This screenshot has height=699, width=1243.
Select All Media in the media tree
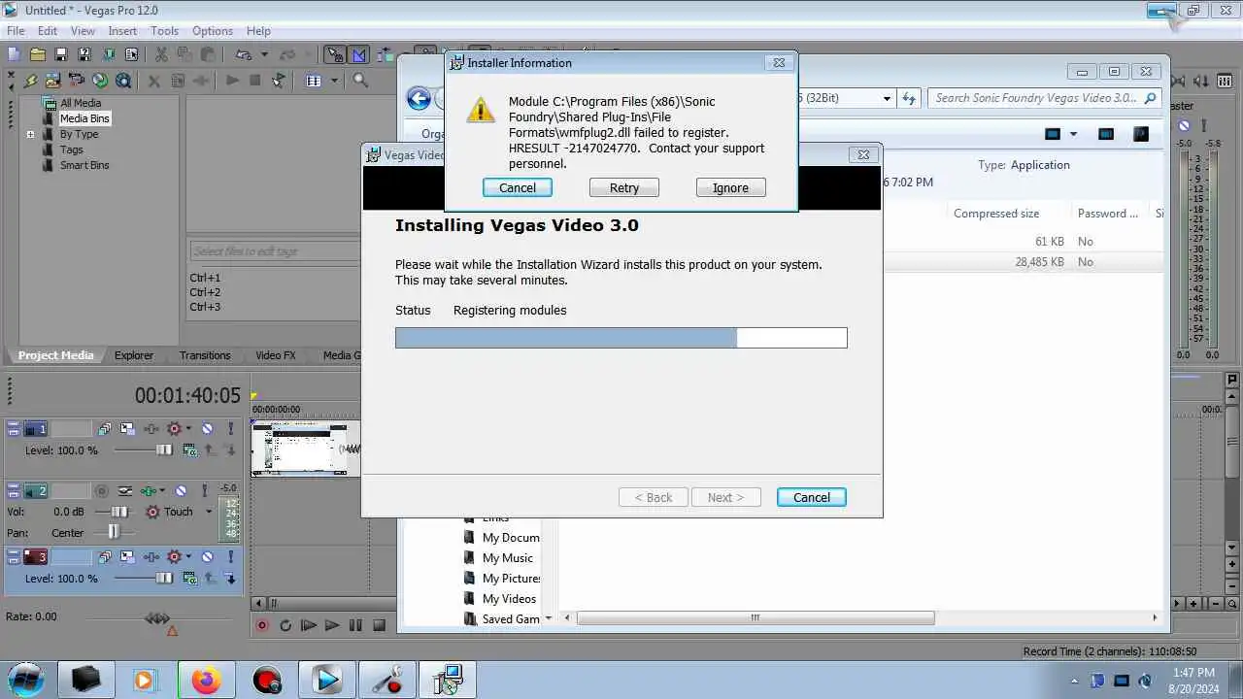[81, 103]
